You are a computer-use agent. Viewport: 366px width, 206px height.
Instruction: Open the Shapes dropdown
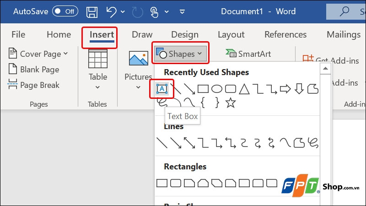pyautogui.click(x=181, y=54)
